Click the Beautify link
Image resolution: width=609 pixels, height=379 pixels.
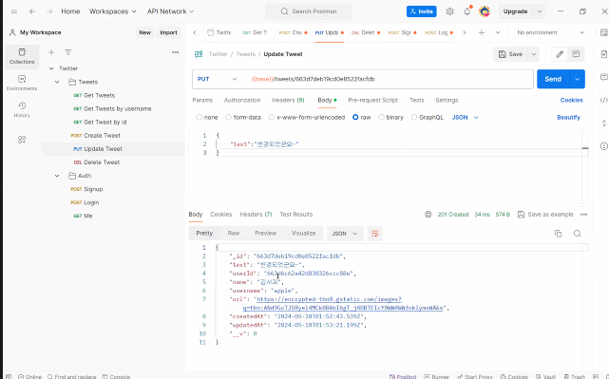[x=568, y=117]
